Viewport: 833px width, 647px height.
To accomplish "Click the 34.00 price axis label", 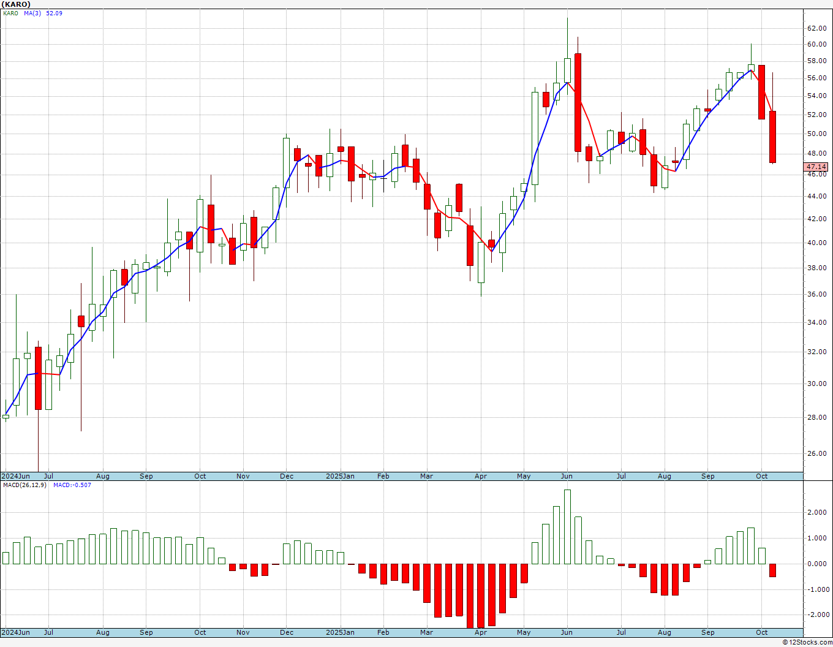I will (x=816, y=322).
